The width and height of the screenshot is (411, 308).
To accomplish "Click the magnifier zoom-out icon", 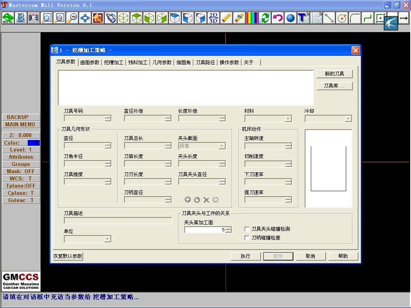I will (x=72, y=18).
